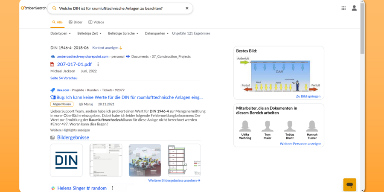Open the 207-017-01.pdf result
The image size is (384, 192).
pyautogui.click(x=74, y=64)
